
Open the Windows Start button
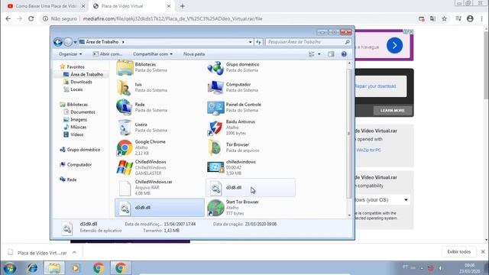[10, 268]
